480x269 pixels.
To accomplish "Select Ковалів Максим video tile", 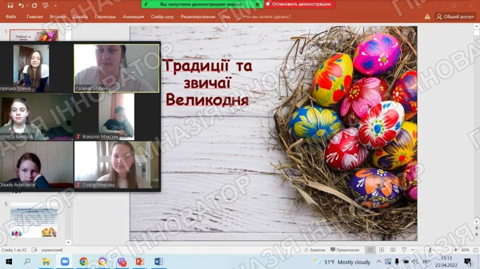I will coord(117,117).
